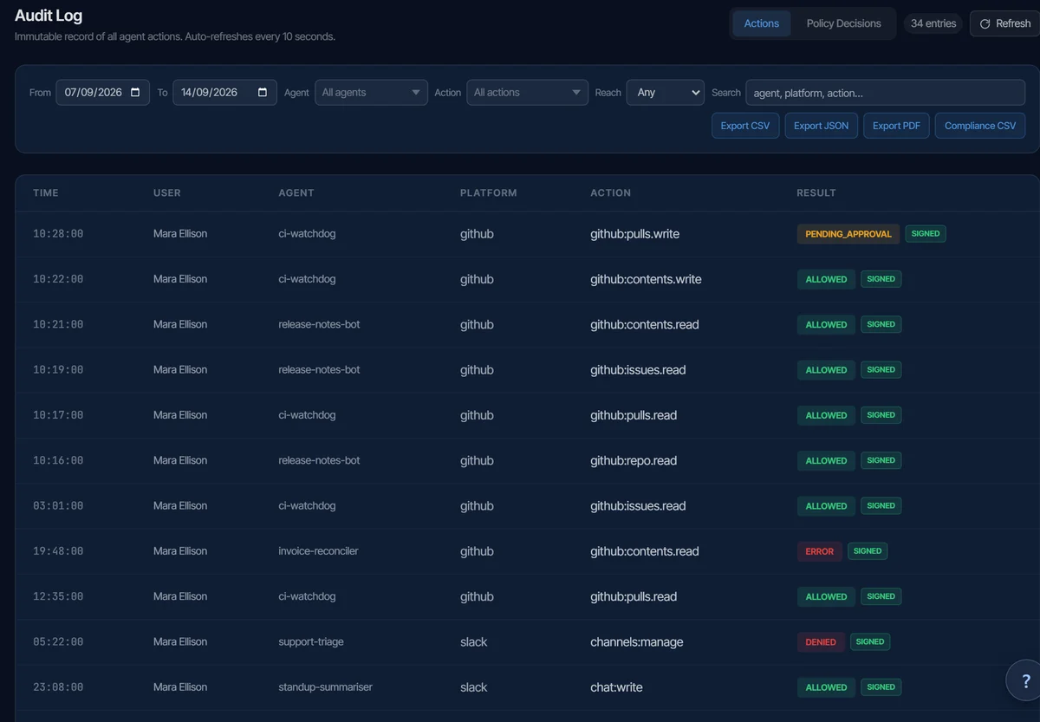Screen dimensions: 1040x722
Task: Open the All agents dropdown
Action: [x=371, y=93]
